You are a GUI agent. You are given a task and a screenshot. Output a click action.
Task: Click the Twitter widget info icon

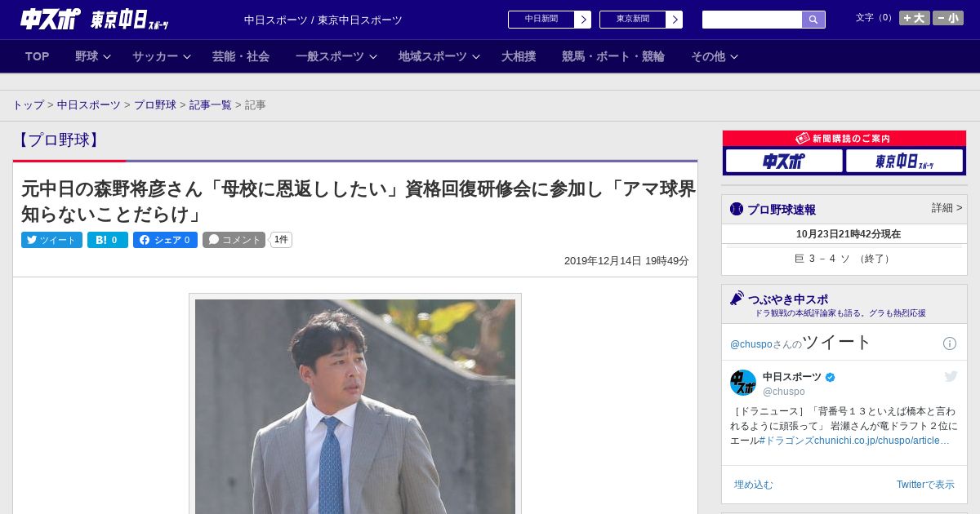pyautogui.click(x=950, y=343)
